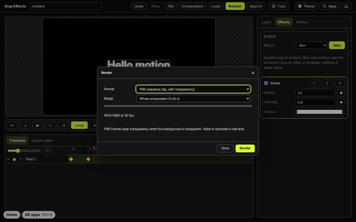This screenshot has width=356, height=222.
Task: Click the Glow Radius input field
Action: pyautogui.click(x=315, y=93)
